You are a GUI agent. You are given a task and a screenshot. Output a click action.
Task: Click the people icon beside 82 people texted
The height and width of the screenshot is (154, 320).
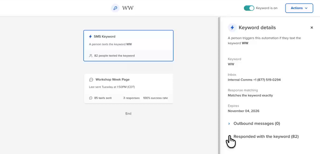click(x=91, y=55)
